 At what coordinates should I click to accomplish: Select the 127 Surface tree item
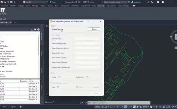coord(4,46)
